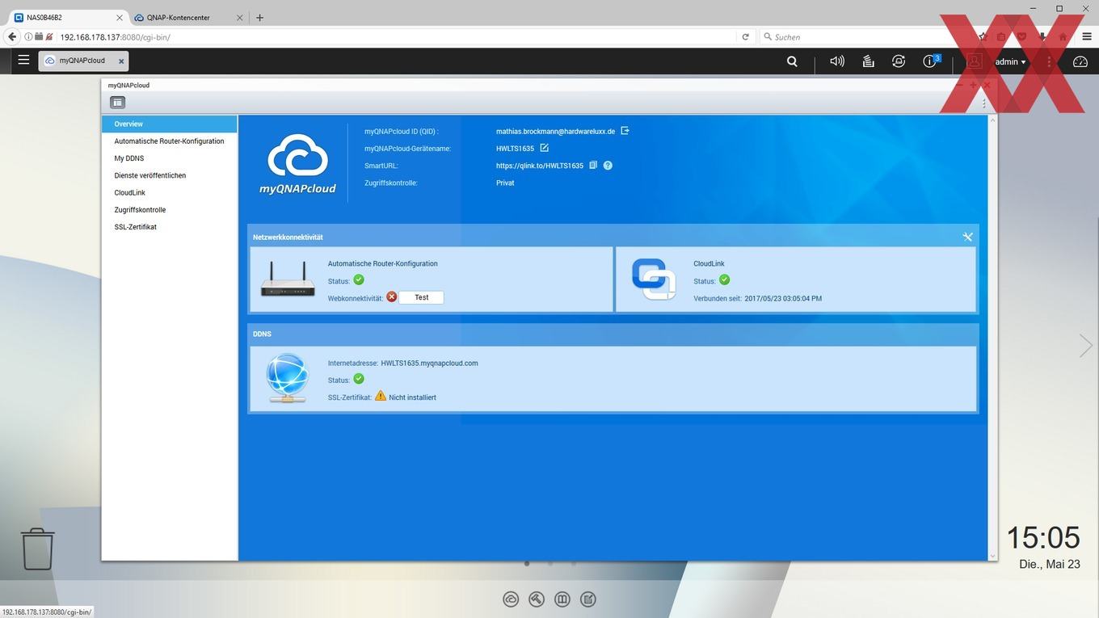This screenshot has height=618, width=1099.
Task: Open the admin user dropdown
Action: pos(1010,61)
